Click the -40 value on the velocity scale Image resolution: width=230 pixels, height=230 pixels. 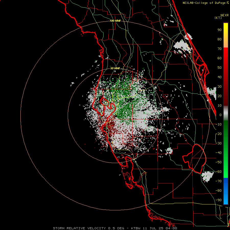pyautogui.click(x=218, y=153)
